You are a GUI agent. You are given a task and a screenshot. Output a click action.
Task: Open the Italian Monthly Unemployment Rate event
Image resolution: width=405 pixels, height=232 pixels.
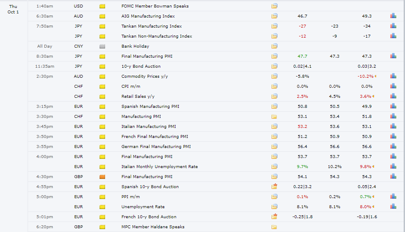(160, 166)
